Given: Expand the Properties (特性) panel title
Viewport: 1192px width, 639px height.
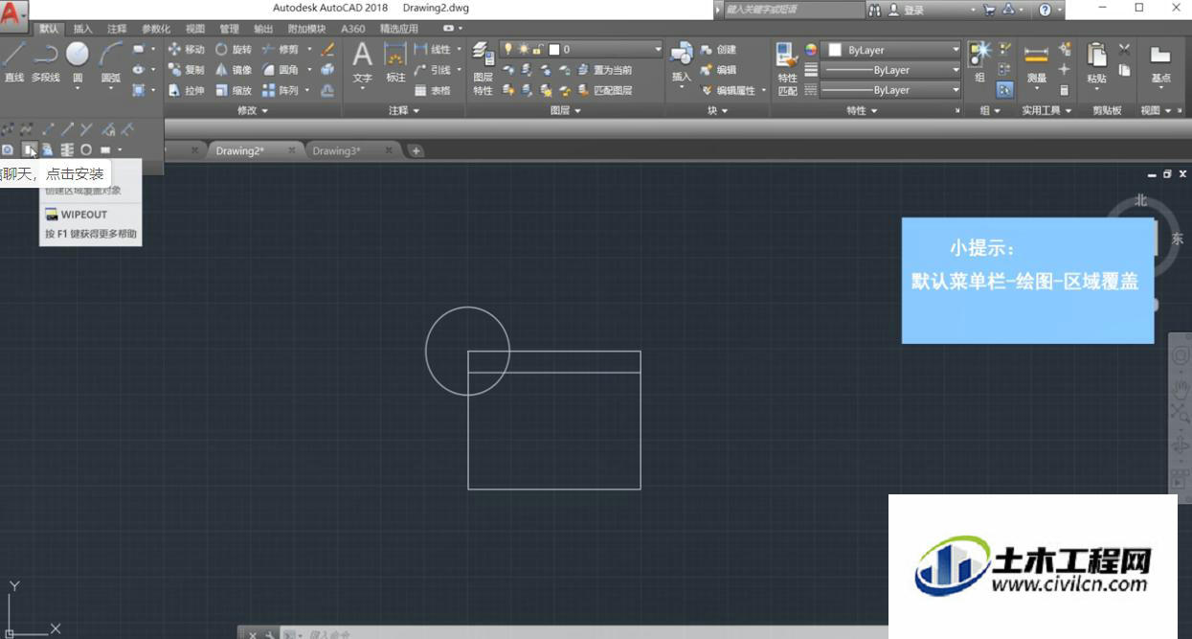Looking at the screenshot, I should pyautogui.click(x=862, y=111).
